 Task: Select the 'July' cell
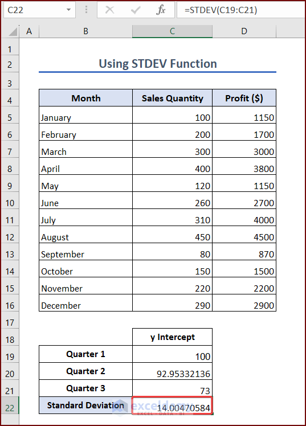[85, 218]
